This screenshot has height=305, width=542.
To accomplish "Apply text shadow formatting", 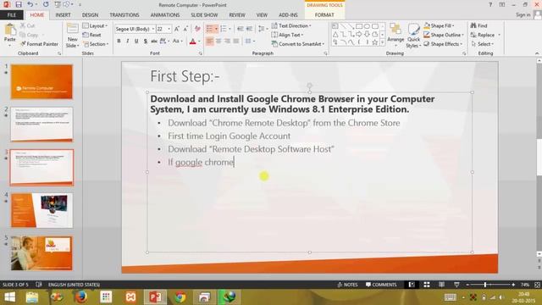I will click(x=146, y=42).
